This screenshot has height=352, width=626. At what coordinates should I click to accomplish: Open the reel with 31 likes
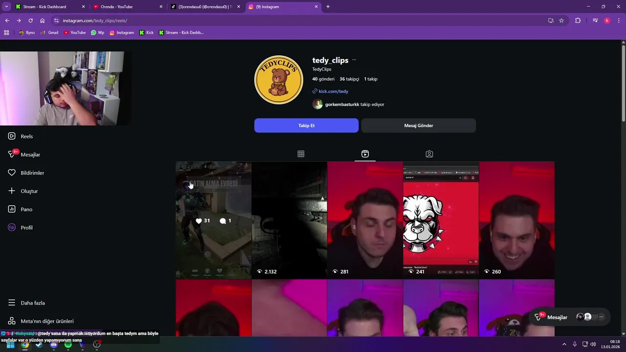point(214,220)
